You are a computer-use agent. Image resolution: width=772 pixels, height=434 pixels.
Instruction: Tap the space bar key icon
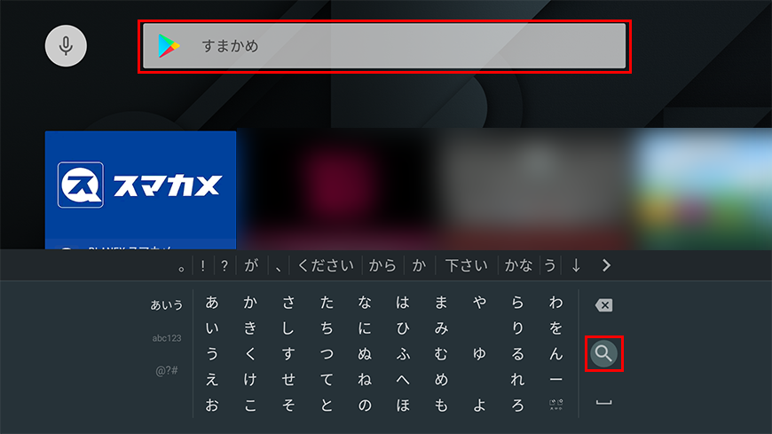[603, 402]
